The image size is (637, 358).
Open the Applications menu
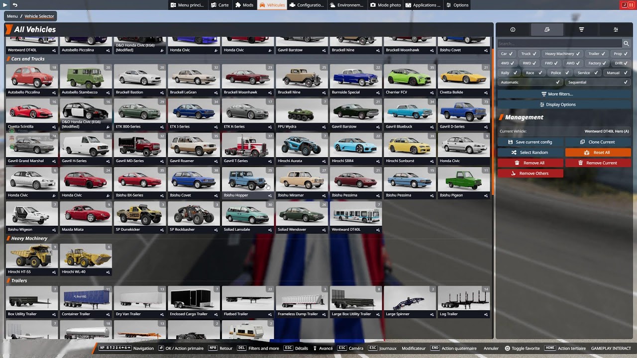click(423, 5)
